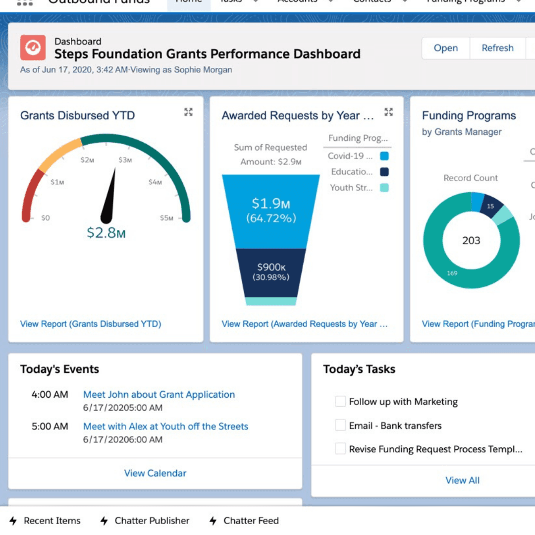Click View All under Today's Tasks
The width and height of the screenshot is (535, 535).
click(462, 481)
